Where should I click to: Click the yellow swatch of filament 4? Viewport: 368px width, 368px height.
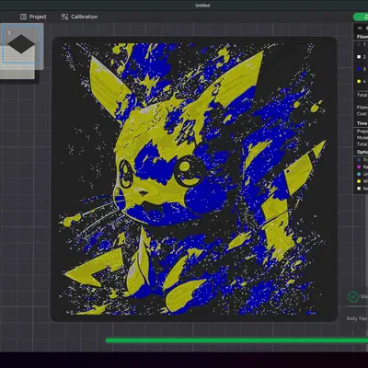359,81
